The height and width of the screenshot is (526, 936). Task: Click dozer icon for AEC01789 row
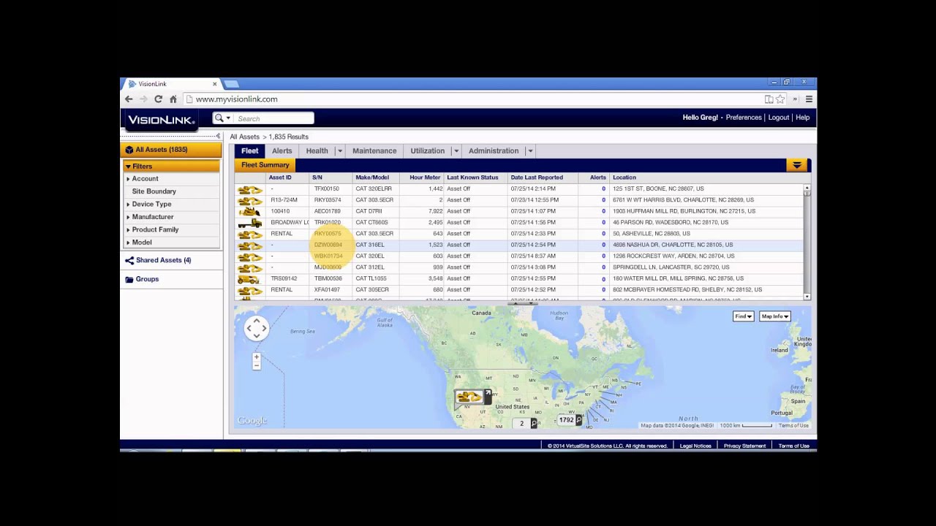point(250,212)
